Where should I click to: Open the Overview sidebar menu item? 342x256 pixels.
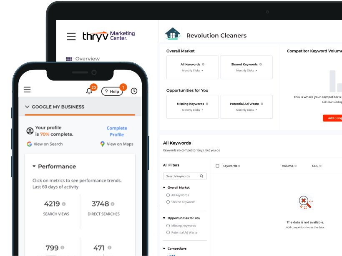coord(87,59)
